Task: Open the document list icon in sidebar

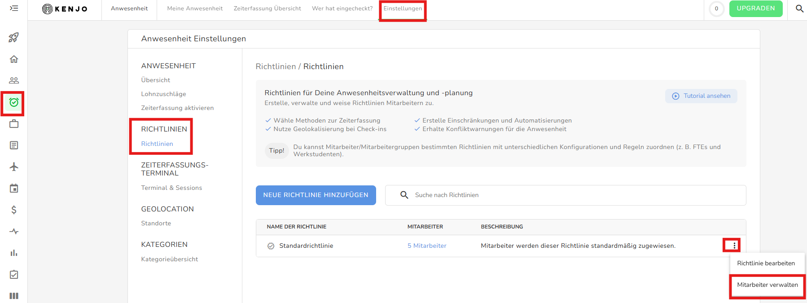Action: pos(14,145)
